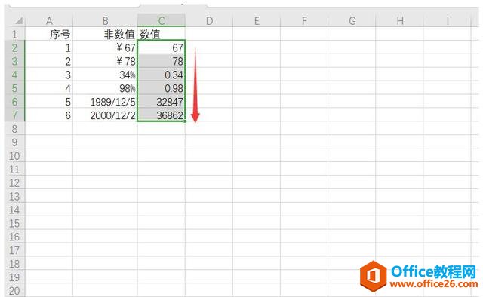This screenshot has width=483, height=297.
Task: Select cell C2 with value 67
Action: pyautogui.click(x=161, y=47)
